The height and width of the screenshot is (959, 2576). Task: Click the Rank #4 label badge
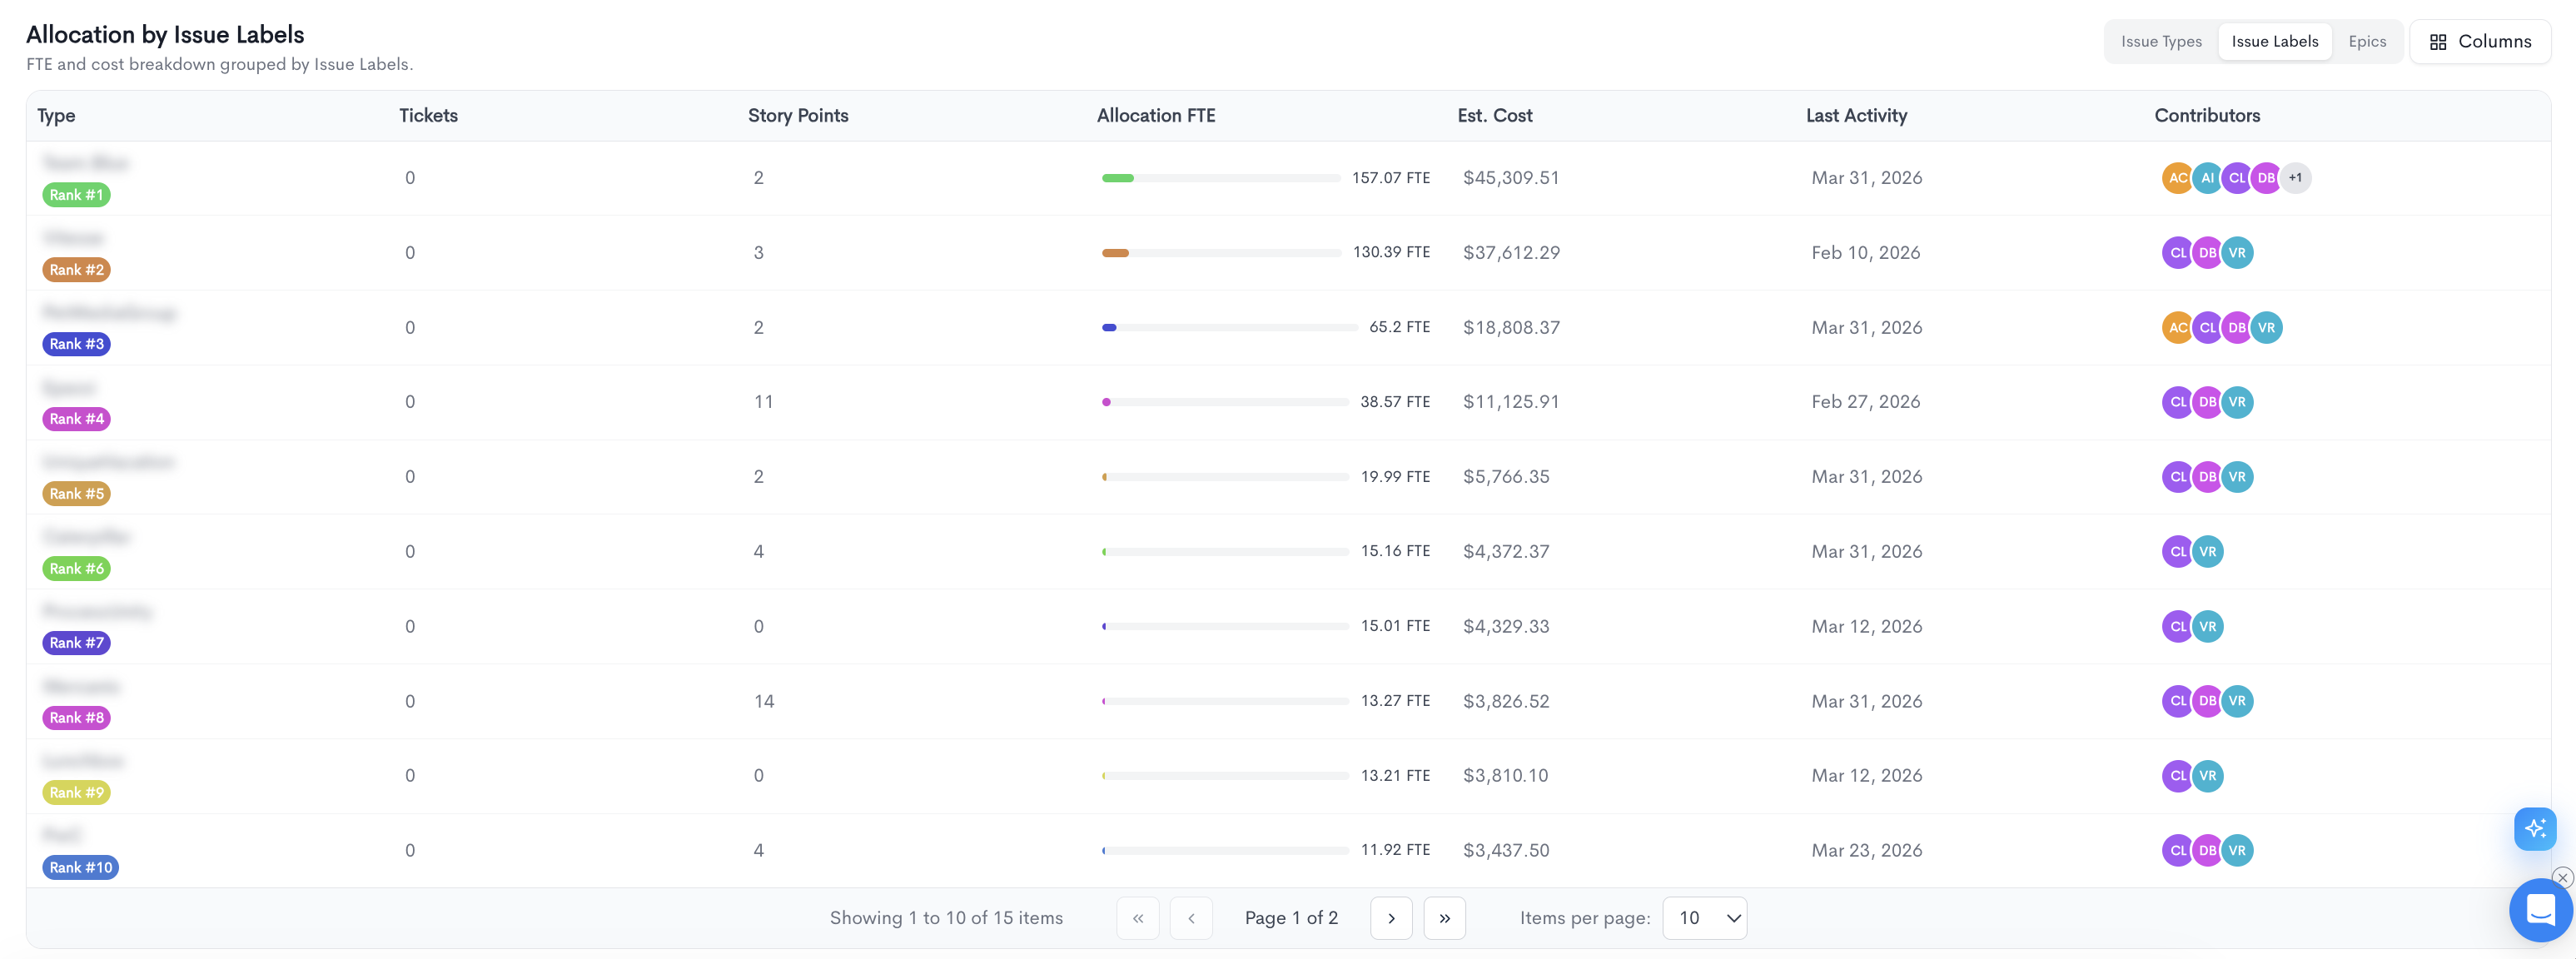76,419
